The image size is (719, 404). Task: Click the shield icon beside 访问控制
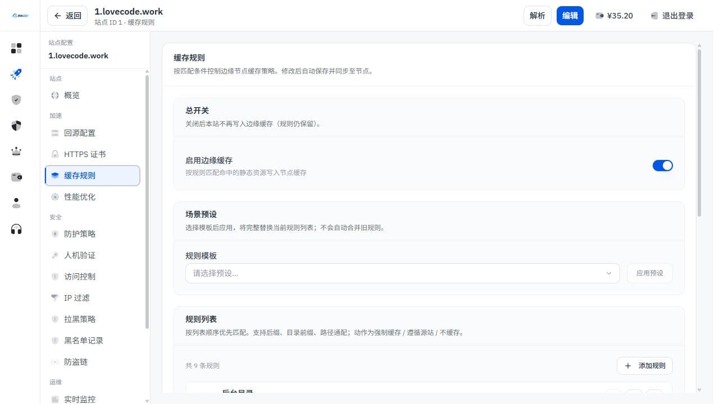tap(55, 277)
